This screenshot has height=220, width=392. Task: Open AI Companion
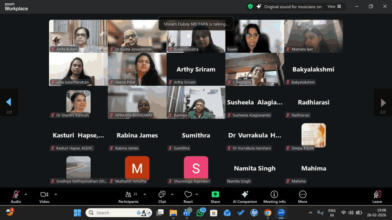pos(245,196)
